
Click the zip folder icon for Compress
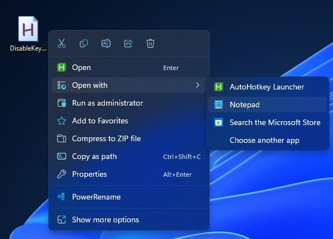tap(62, 138)
